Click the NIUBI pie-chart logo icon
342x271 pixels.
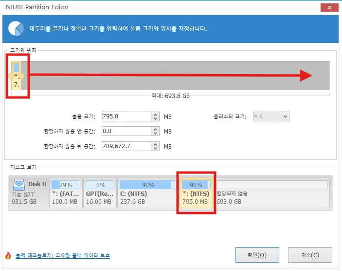[x=16, y=28]
